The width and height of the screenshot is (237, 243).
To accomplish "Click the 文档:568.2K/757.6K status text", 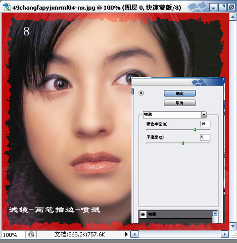I will pos(79,234).
